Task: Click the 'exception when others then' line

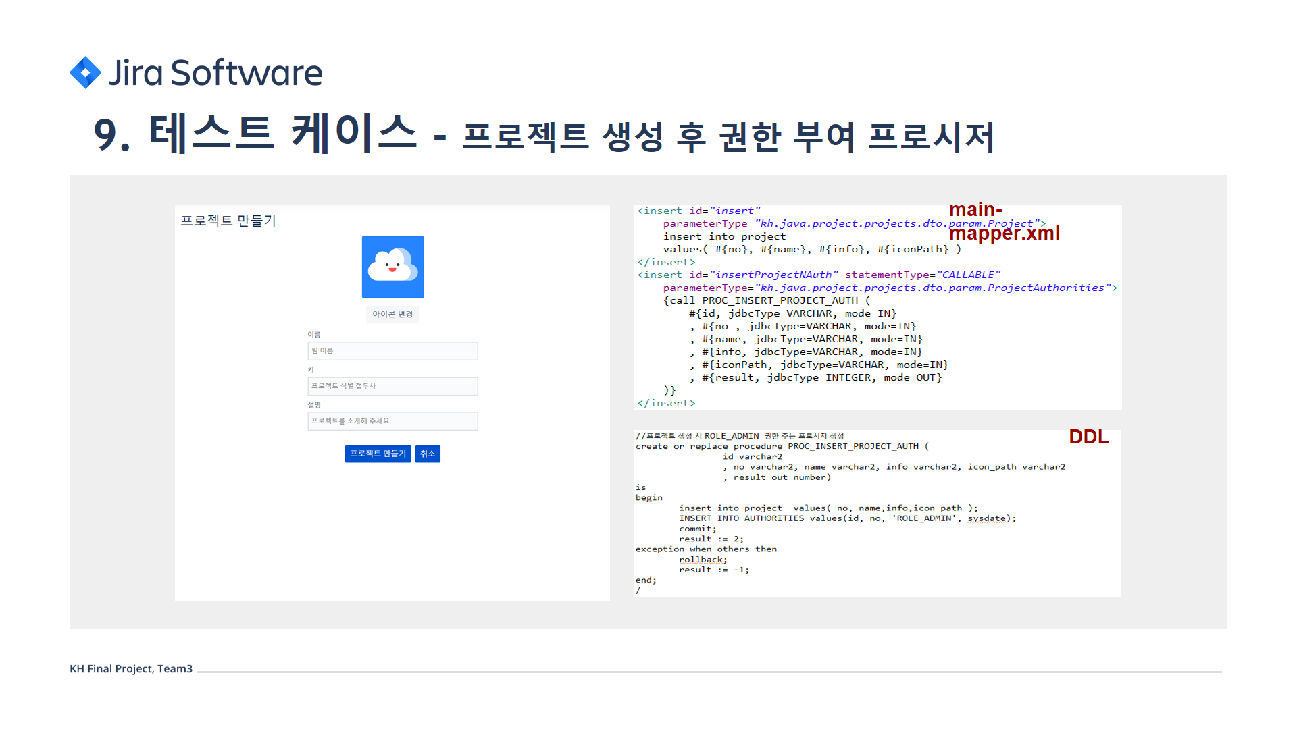Action: [706, 549]
